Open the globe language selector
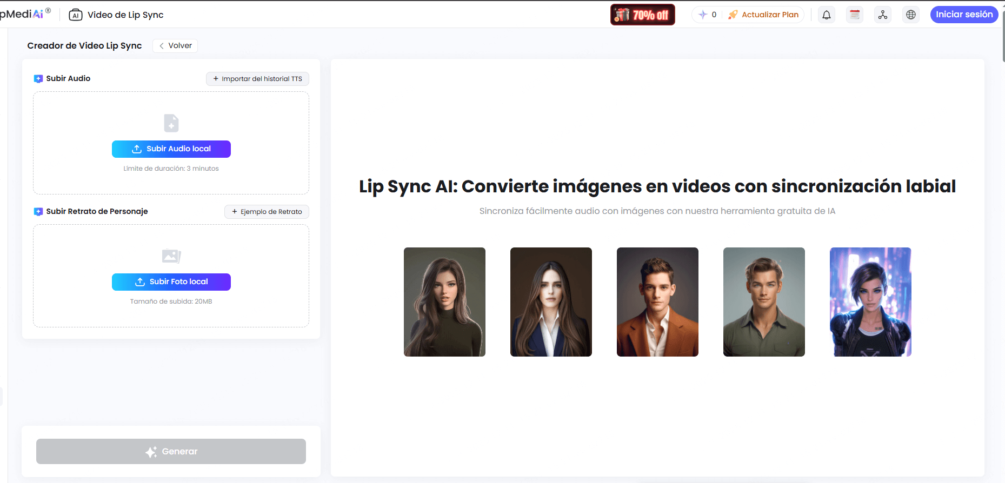This screenshot has width=1005, height=483. (x=911, y=15)
